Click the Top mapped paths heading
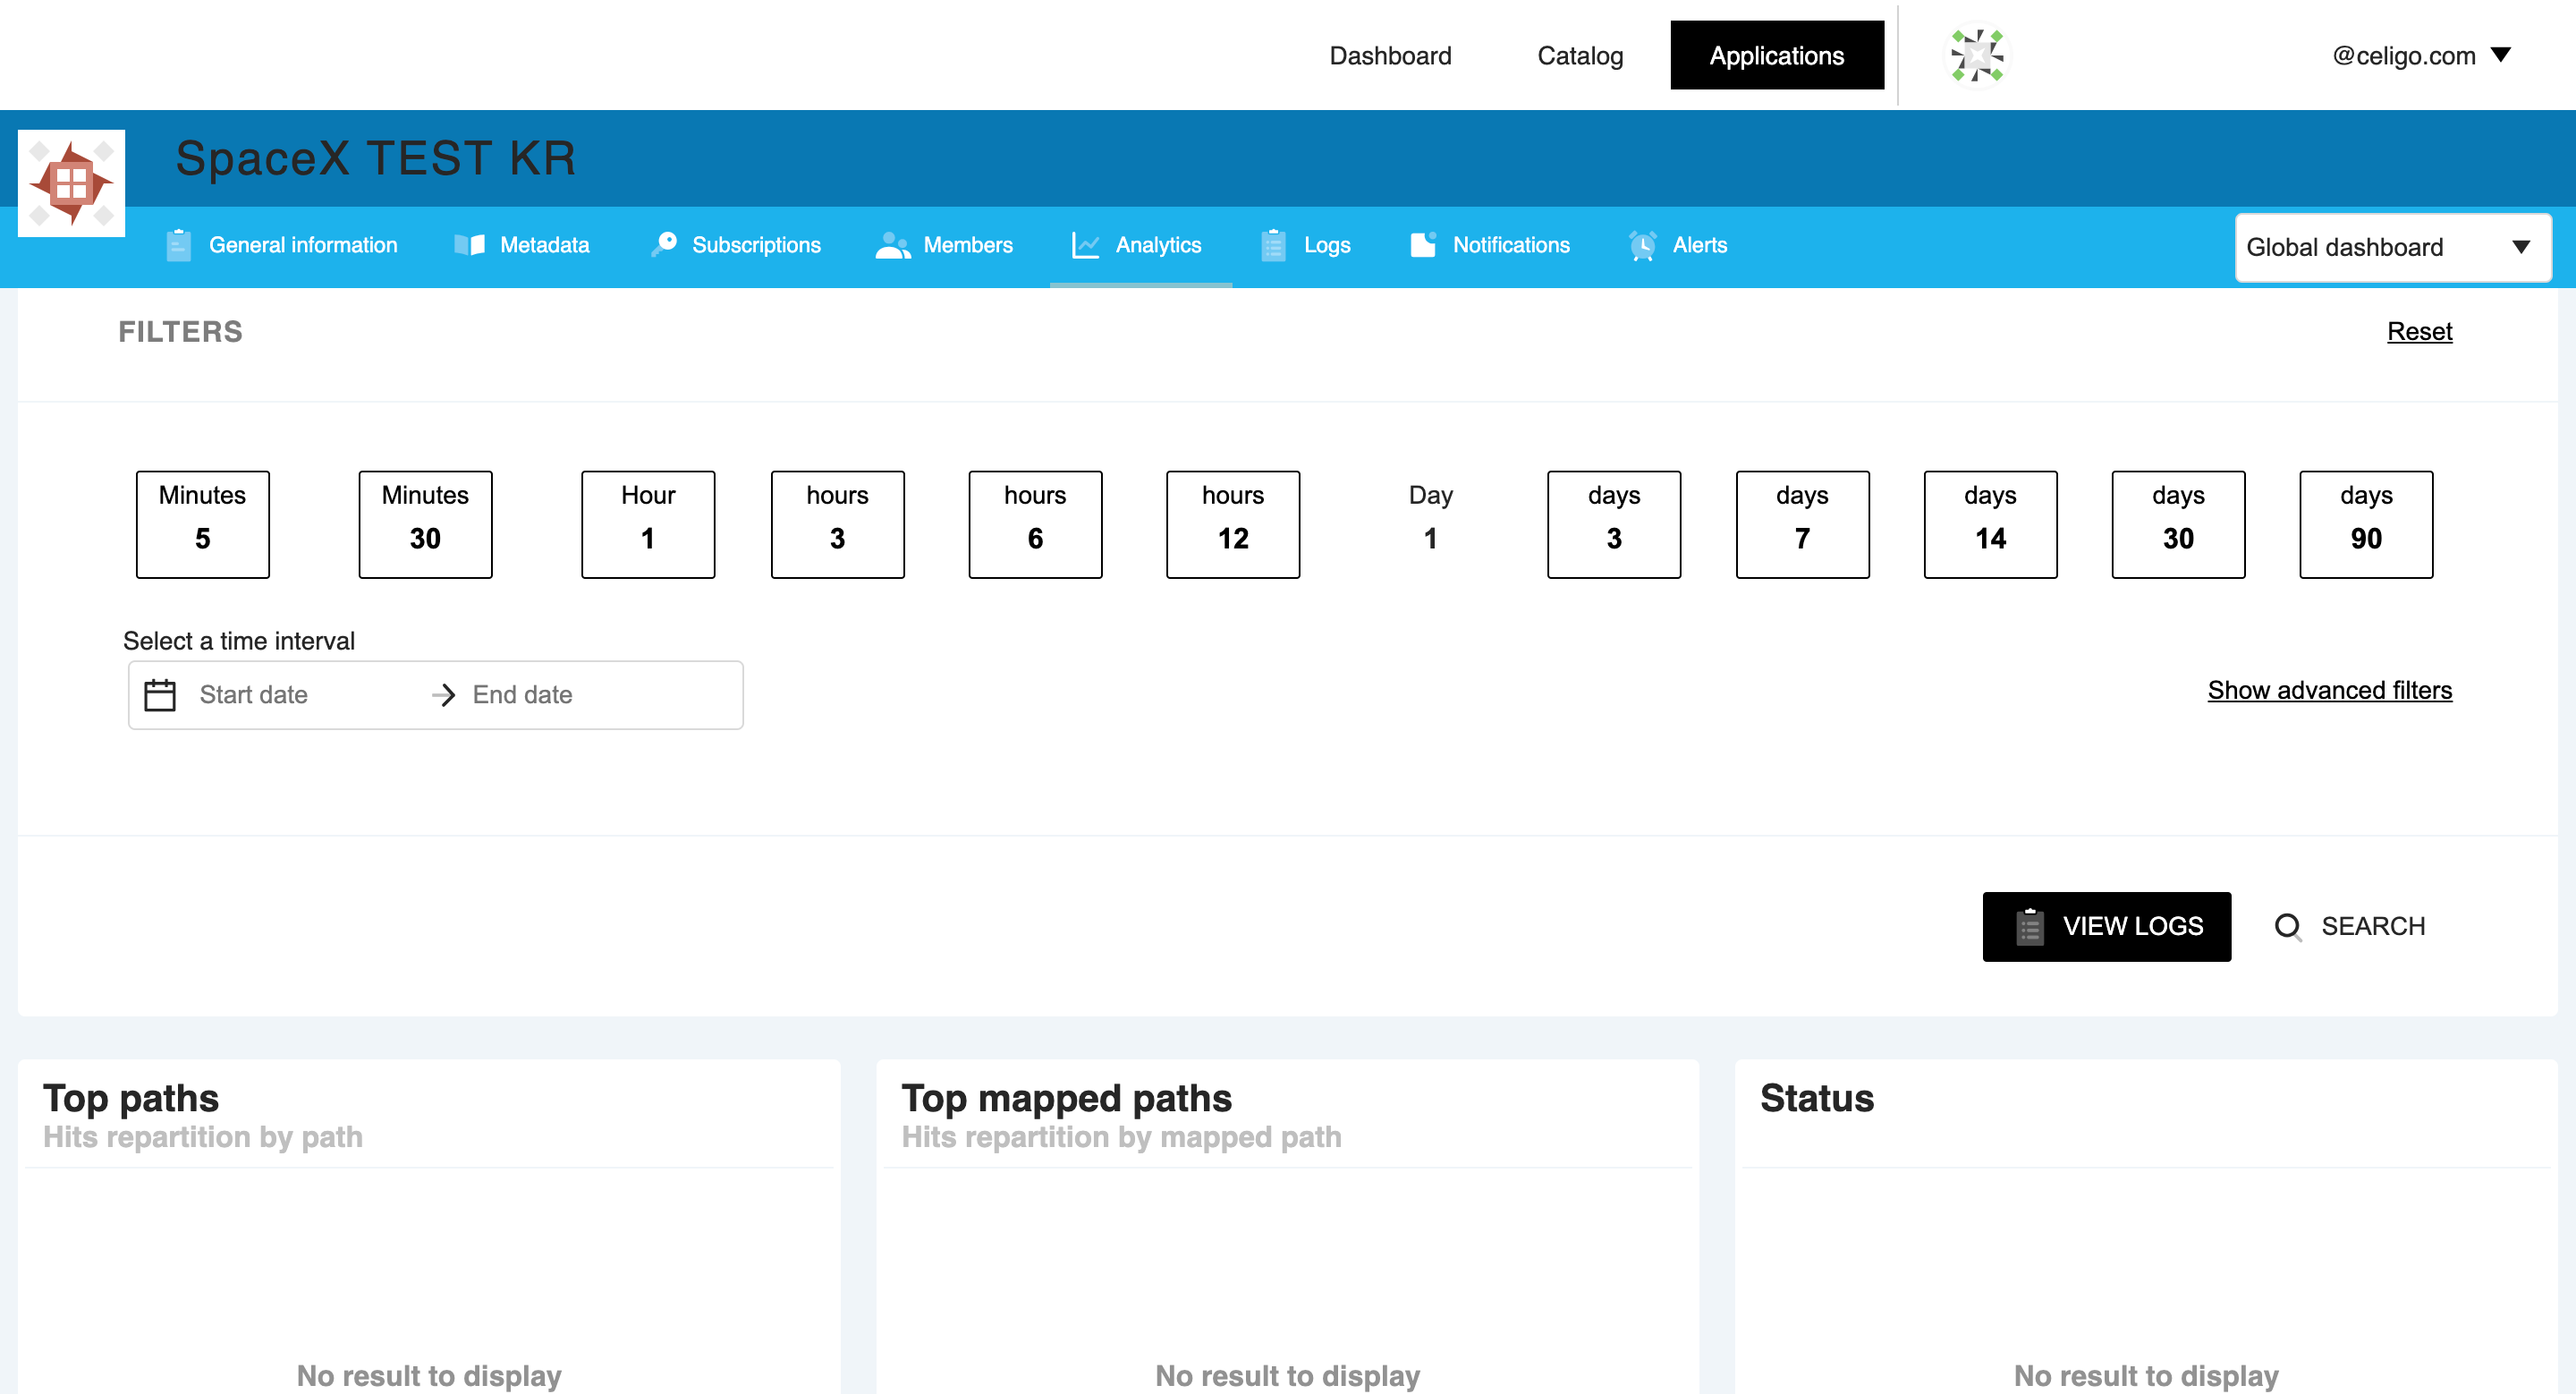Screen dimensions: 2576x1394 tap(1066, 1098)
